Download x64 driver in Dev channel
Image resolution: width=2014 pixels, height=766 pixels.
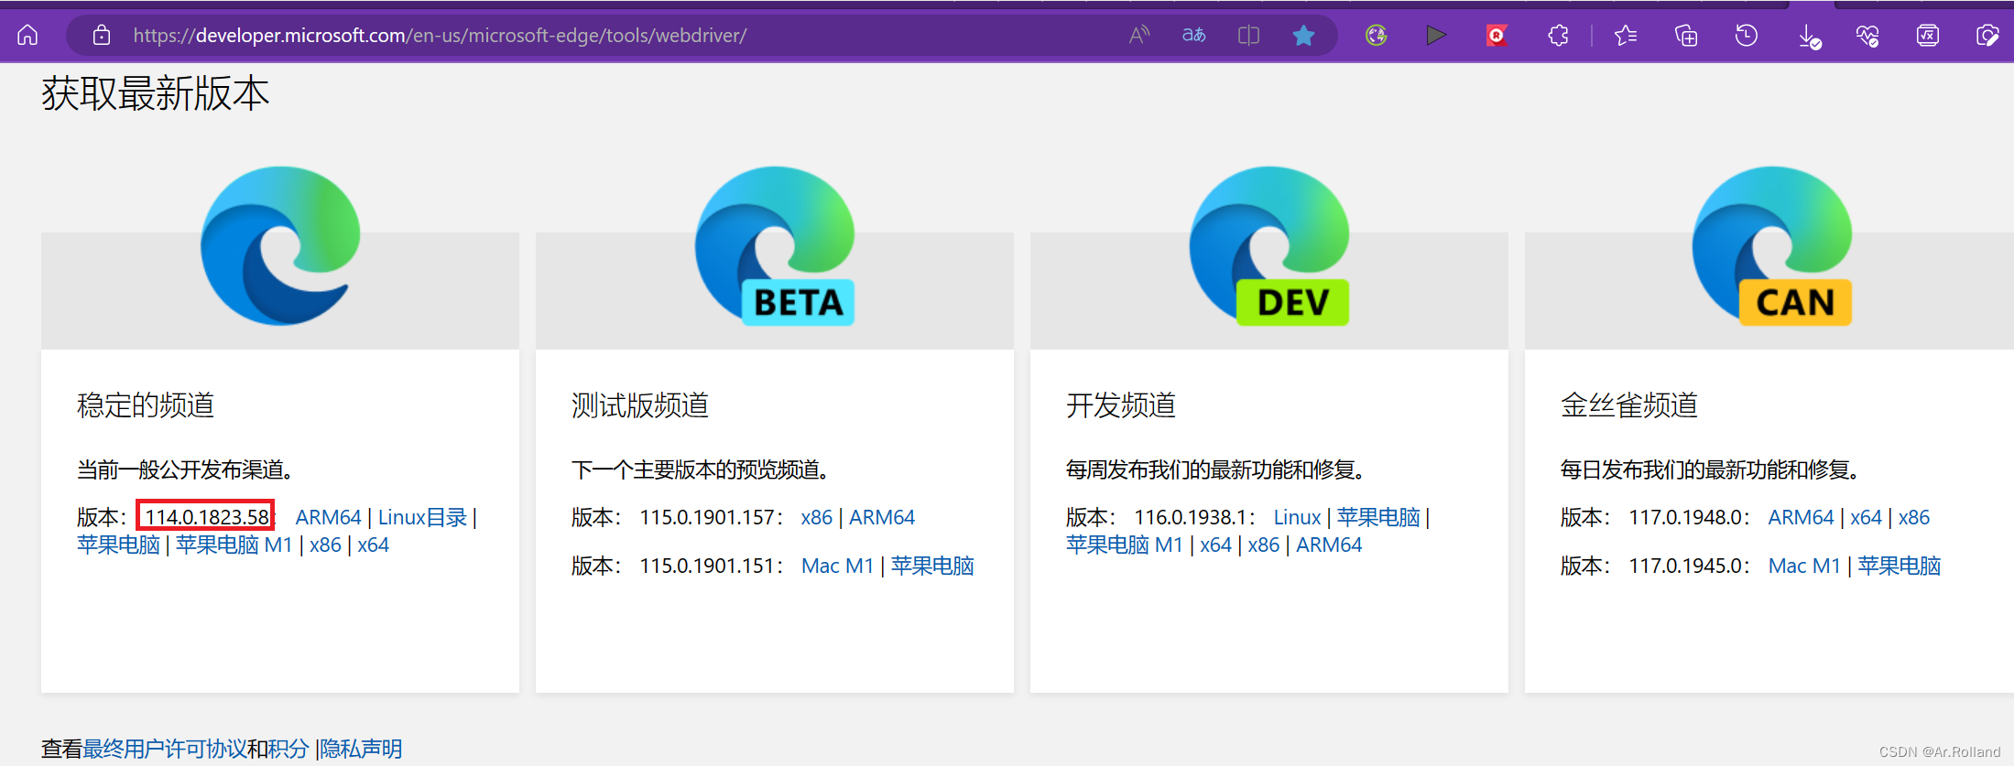1215,545
